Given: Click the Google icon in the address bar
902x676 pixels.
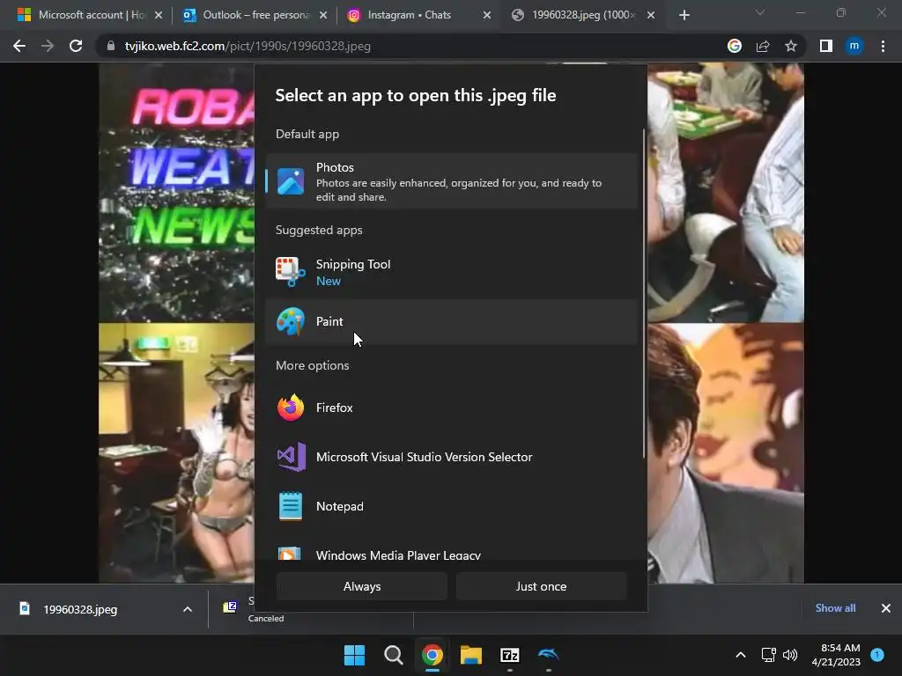Looking at the screenshot, I should click(x=735, y=46).
